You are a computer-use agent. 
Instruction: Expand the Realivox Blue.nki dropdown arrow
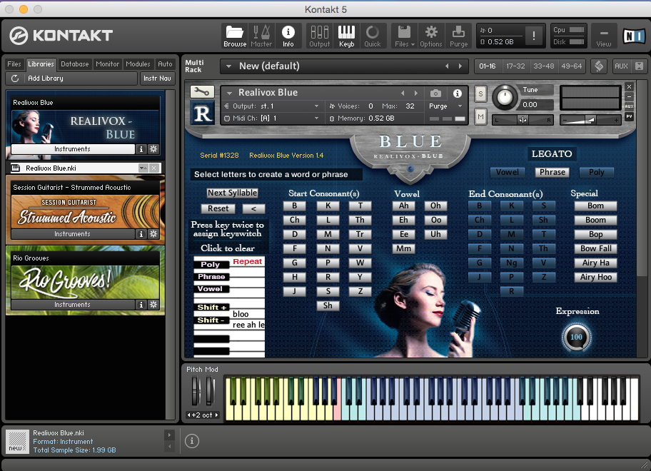[x=143, y=168]
